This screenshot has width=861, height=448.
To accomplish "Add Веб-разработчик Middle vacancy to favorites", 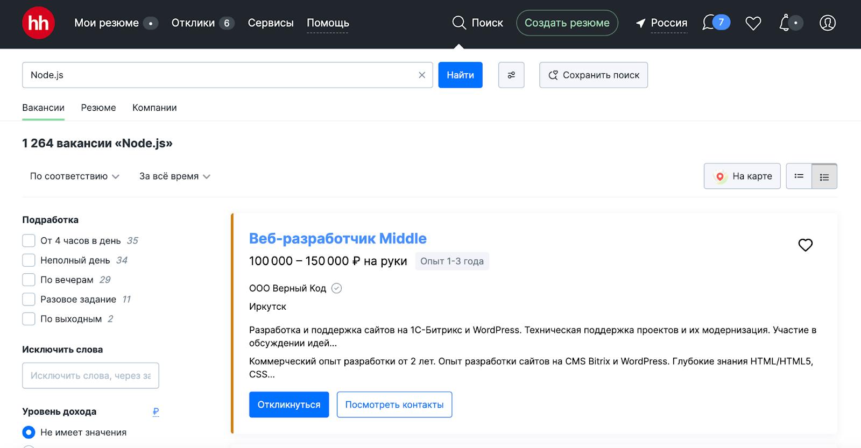I will 805,245.
